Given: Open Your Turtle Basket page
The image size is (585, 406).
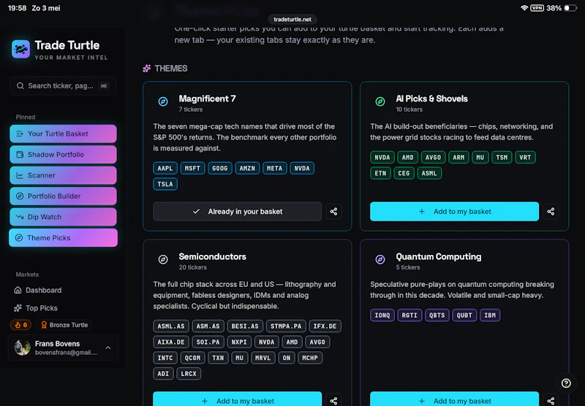Looking at the screenshot, I should 63,134.
